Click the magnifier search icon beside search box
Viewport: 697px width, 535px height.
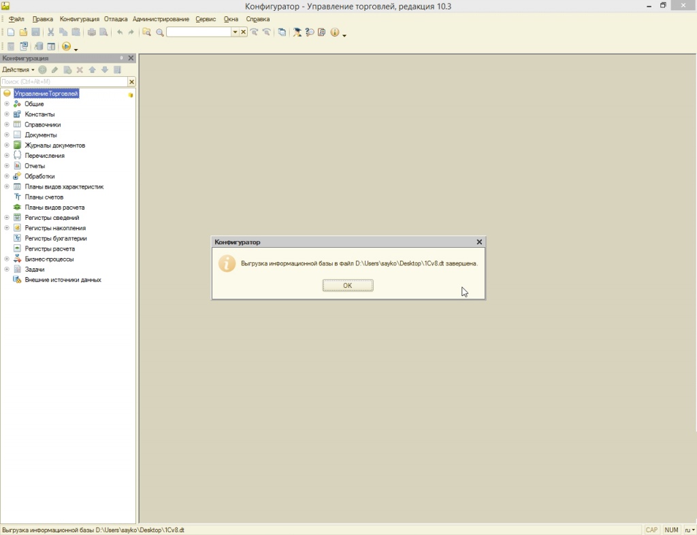[160, 32]
